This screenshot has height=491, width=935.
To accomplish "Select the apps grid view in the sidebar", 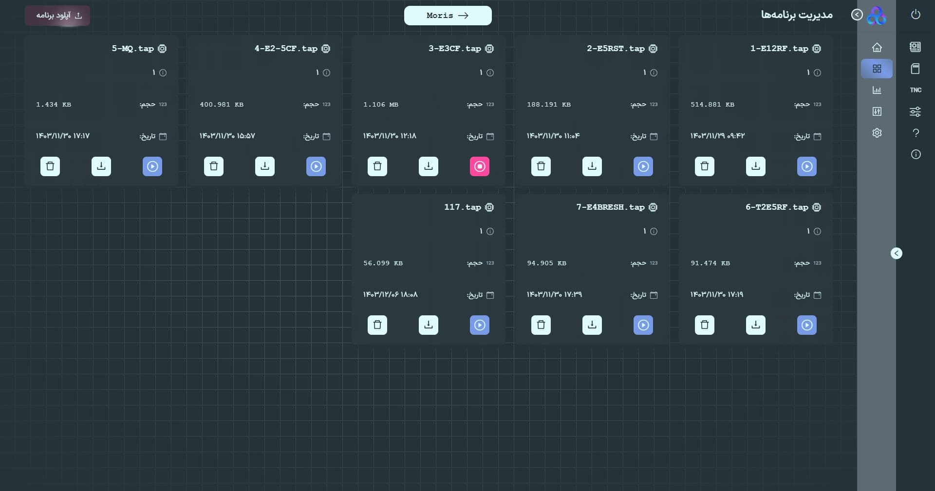I will coord(876,69).
